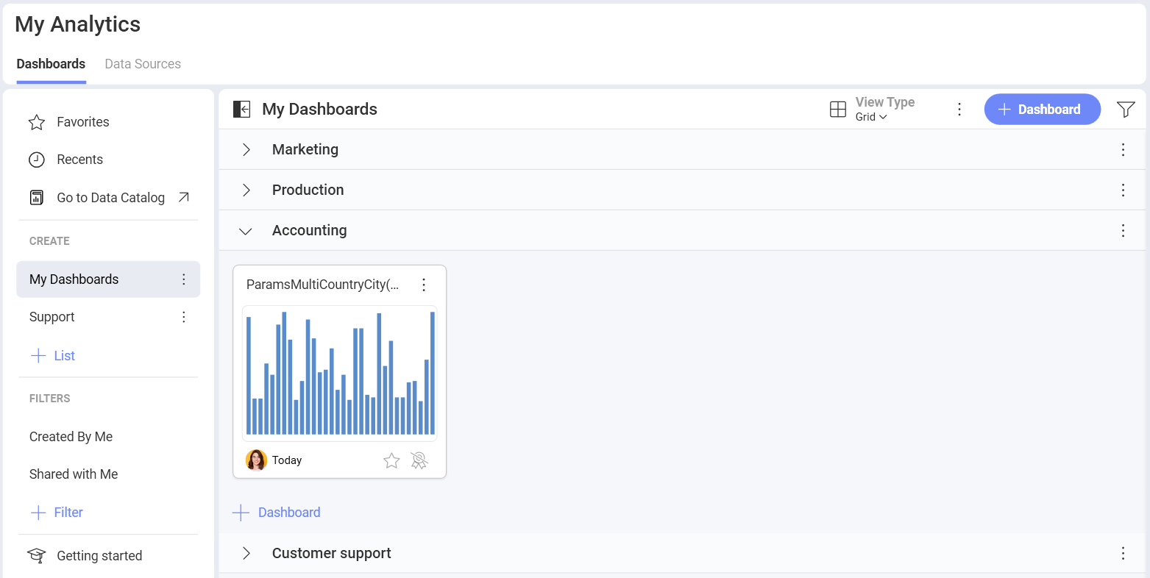
Task: Collapse the sidebar panel icon
Action: point(241,110)
